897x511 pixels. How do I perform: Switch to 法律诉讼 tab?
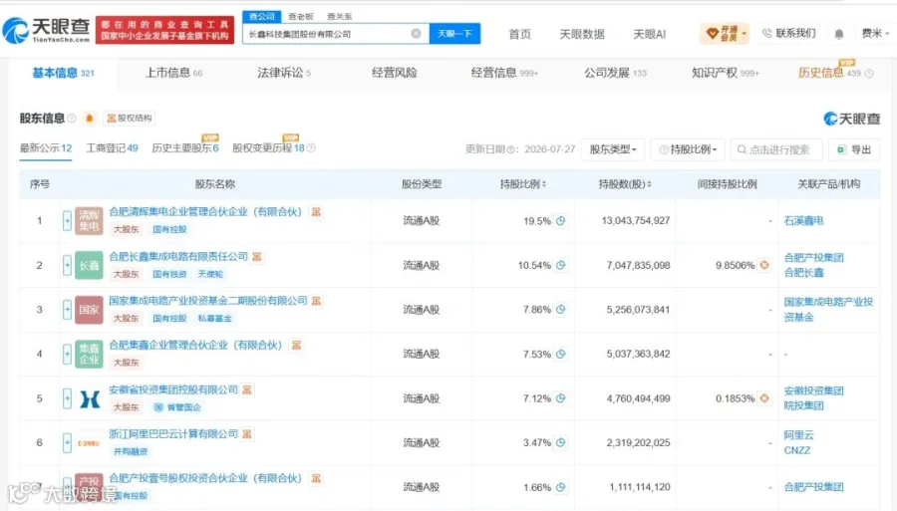pos(284,73)
